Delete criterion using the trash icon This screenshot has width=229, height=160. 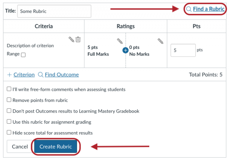[78, 39]
